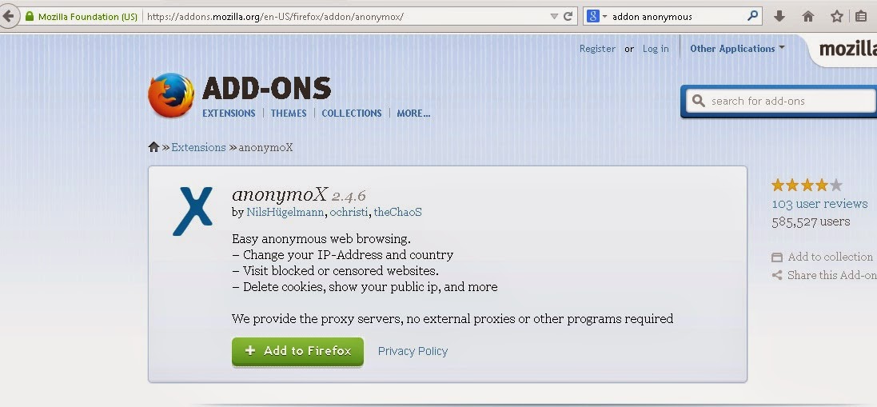Reload the page with the refresh icon
Screen dimensions: 877x407
pyautogui.click(x=568, y=16)
